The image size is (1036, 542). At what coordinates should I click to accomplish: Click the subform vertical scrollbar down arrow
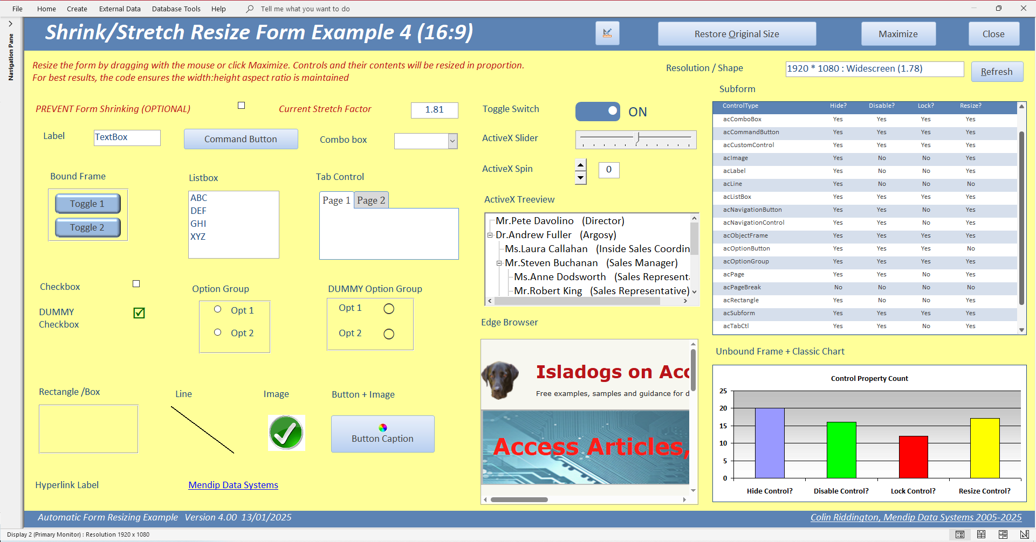1021,330
